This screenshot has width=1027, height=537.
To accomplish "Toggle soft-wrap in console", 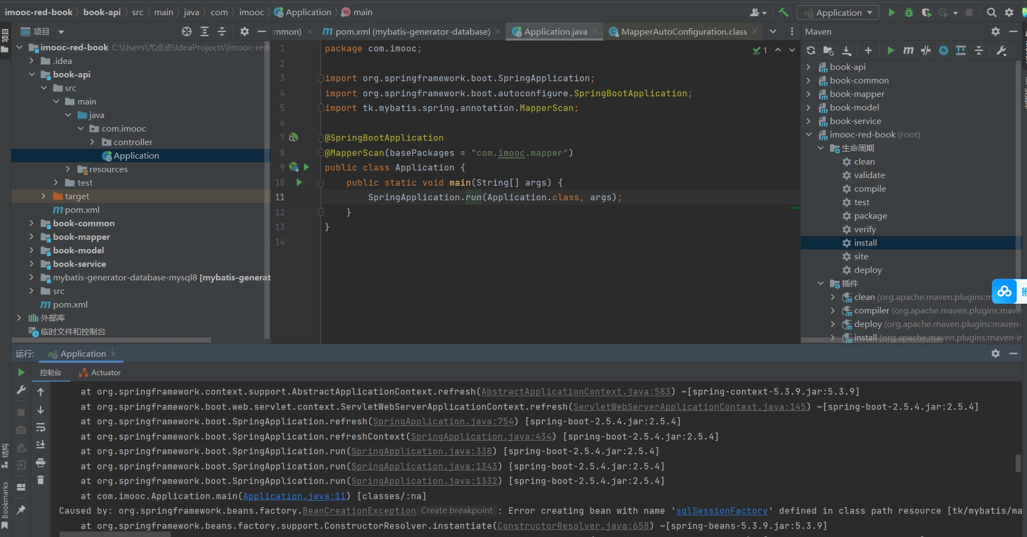I will 41,428.
